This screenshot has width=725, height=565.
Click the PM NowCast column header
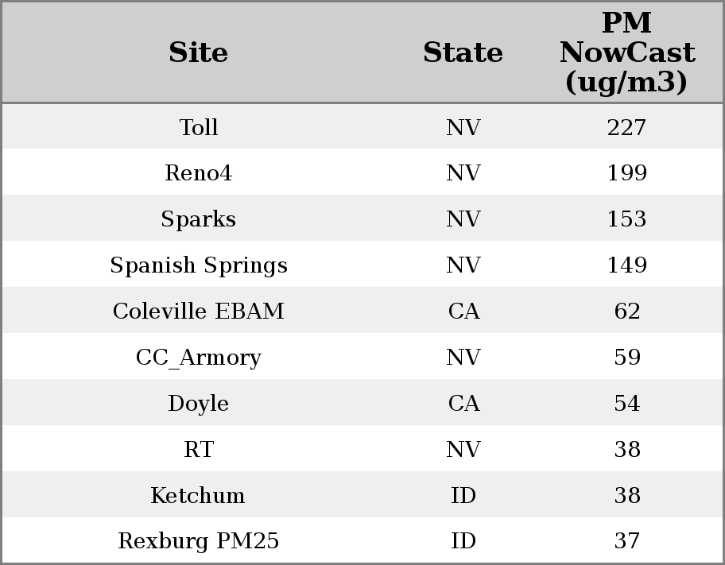click(626, 52)
